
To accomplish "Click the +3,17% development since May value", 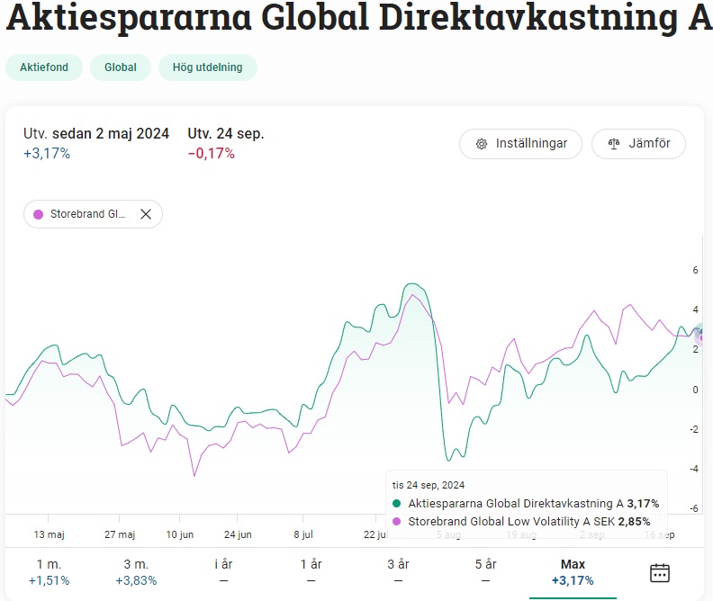I will coord(47,154).
